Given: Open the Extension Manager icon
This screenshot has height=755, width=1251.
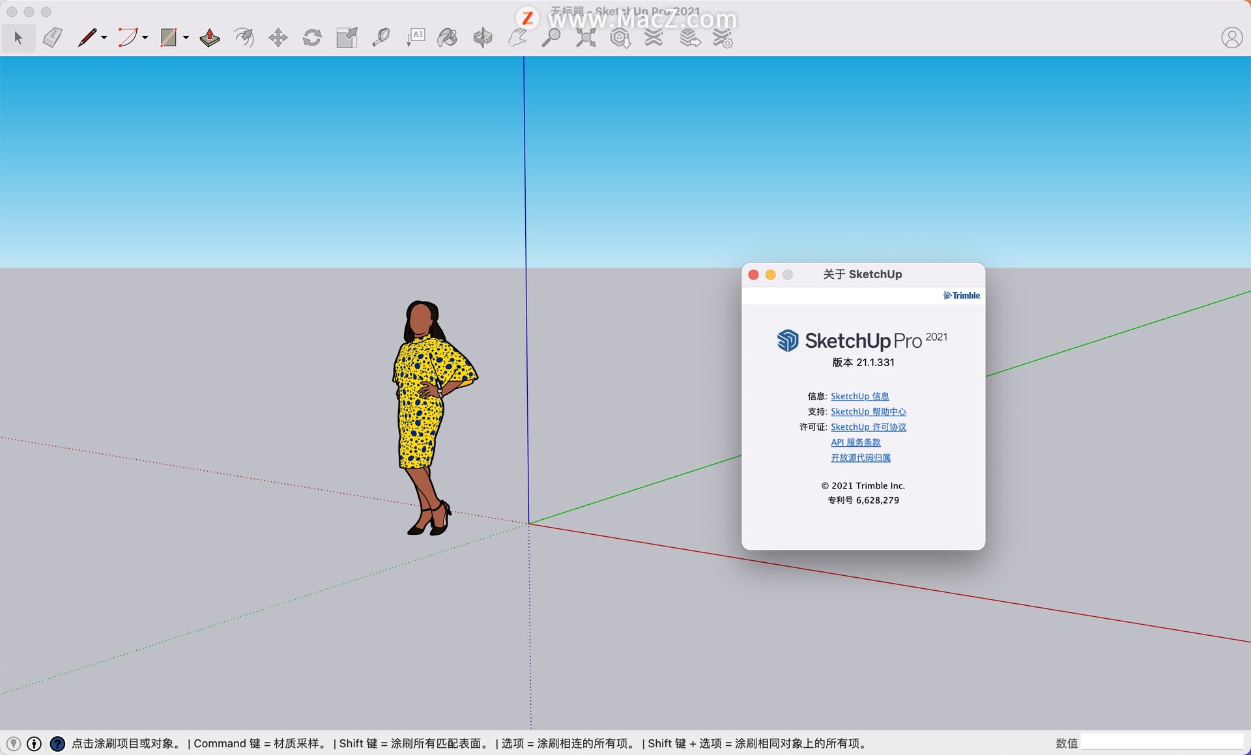Looking at the screenshot, I should click(723, 38).
